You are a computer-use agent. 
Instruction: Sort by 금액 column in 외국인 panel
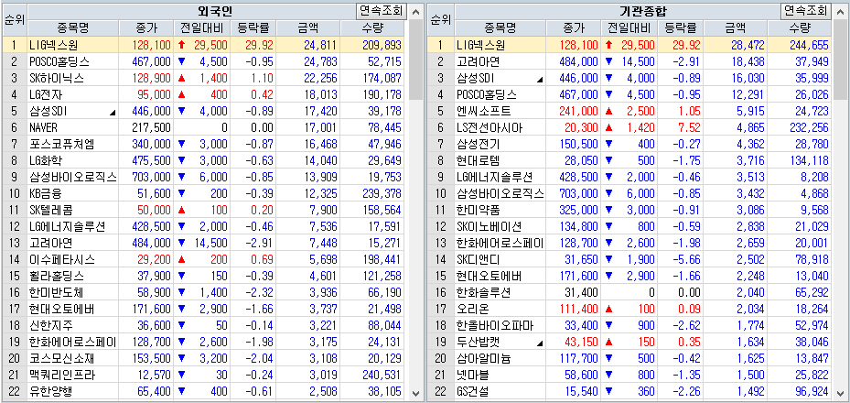(x=309, y=28)
